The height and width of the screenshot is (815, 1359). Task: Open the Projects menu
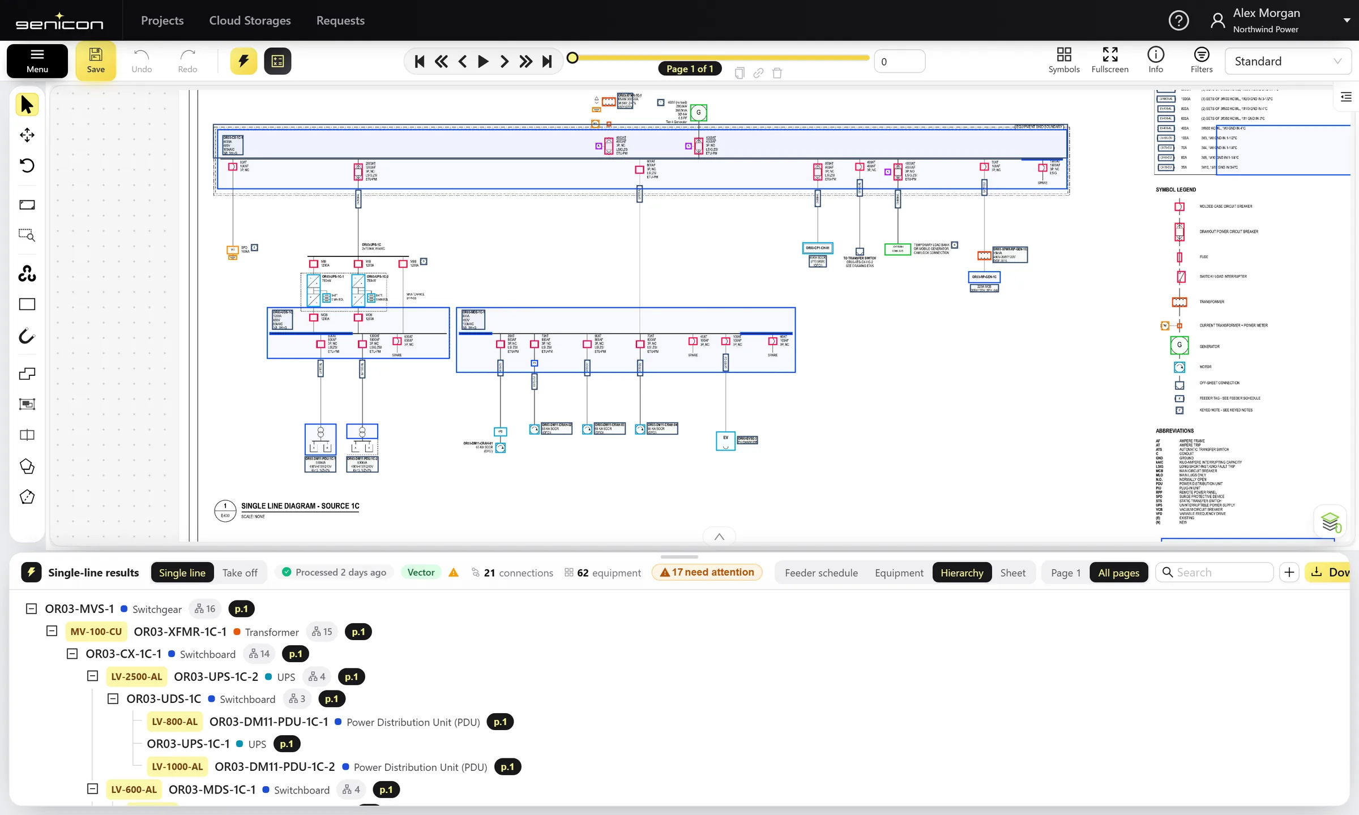[163, 20]
